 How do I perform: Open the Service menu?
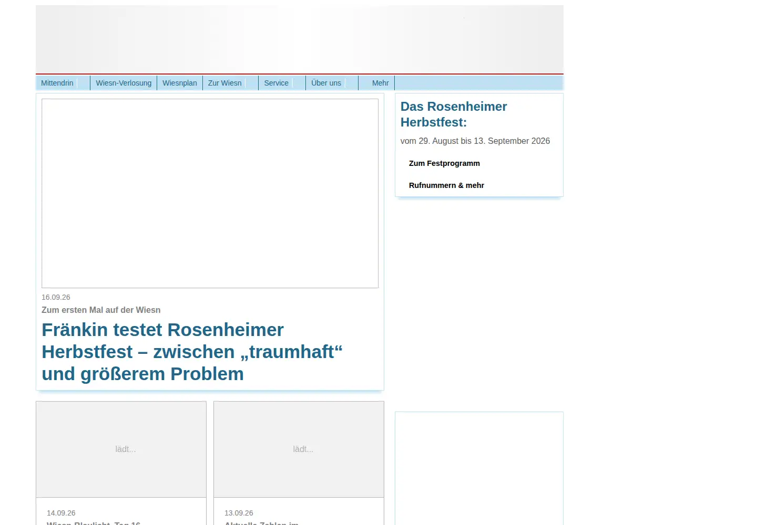click(x=277, y=83)
